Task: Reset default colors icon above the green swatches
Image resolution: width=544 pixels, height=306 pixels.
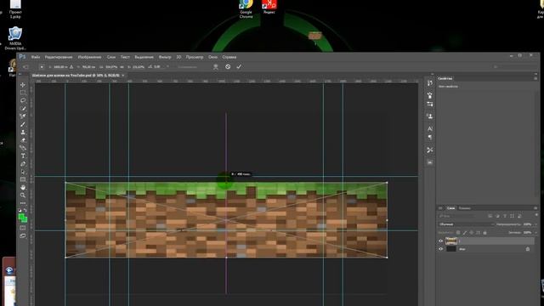Action: [x=20, y=210]
